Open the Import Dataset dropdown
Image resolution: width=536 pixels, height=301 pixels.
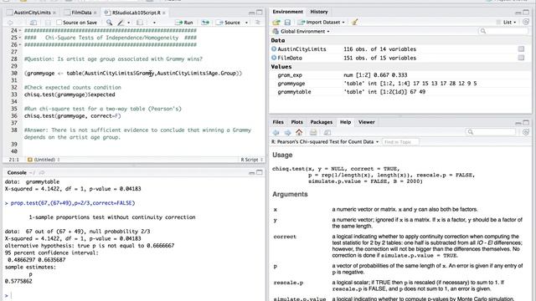(322, 23)
